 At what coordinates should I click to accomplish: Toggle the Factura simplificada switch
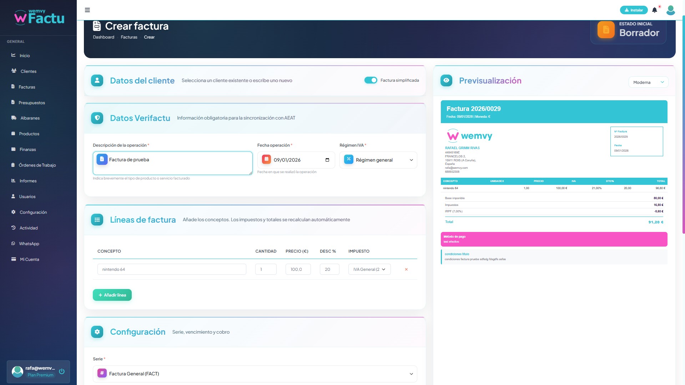tap(371, 80)
